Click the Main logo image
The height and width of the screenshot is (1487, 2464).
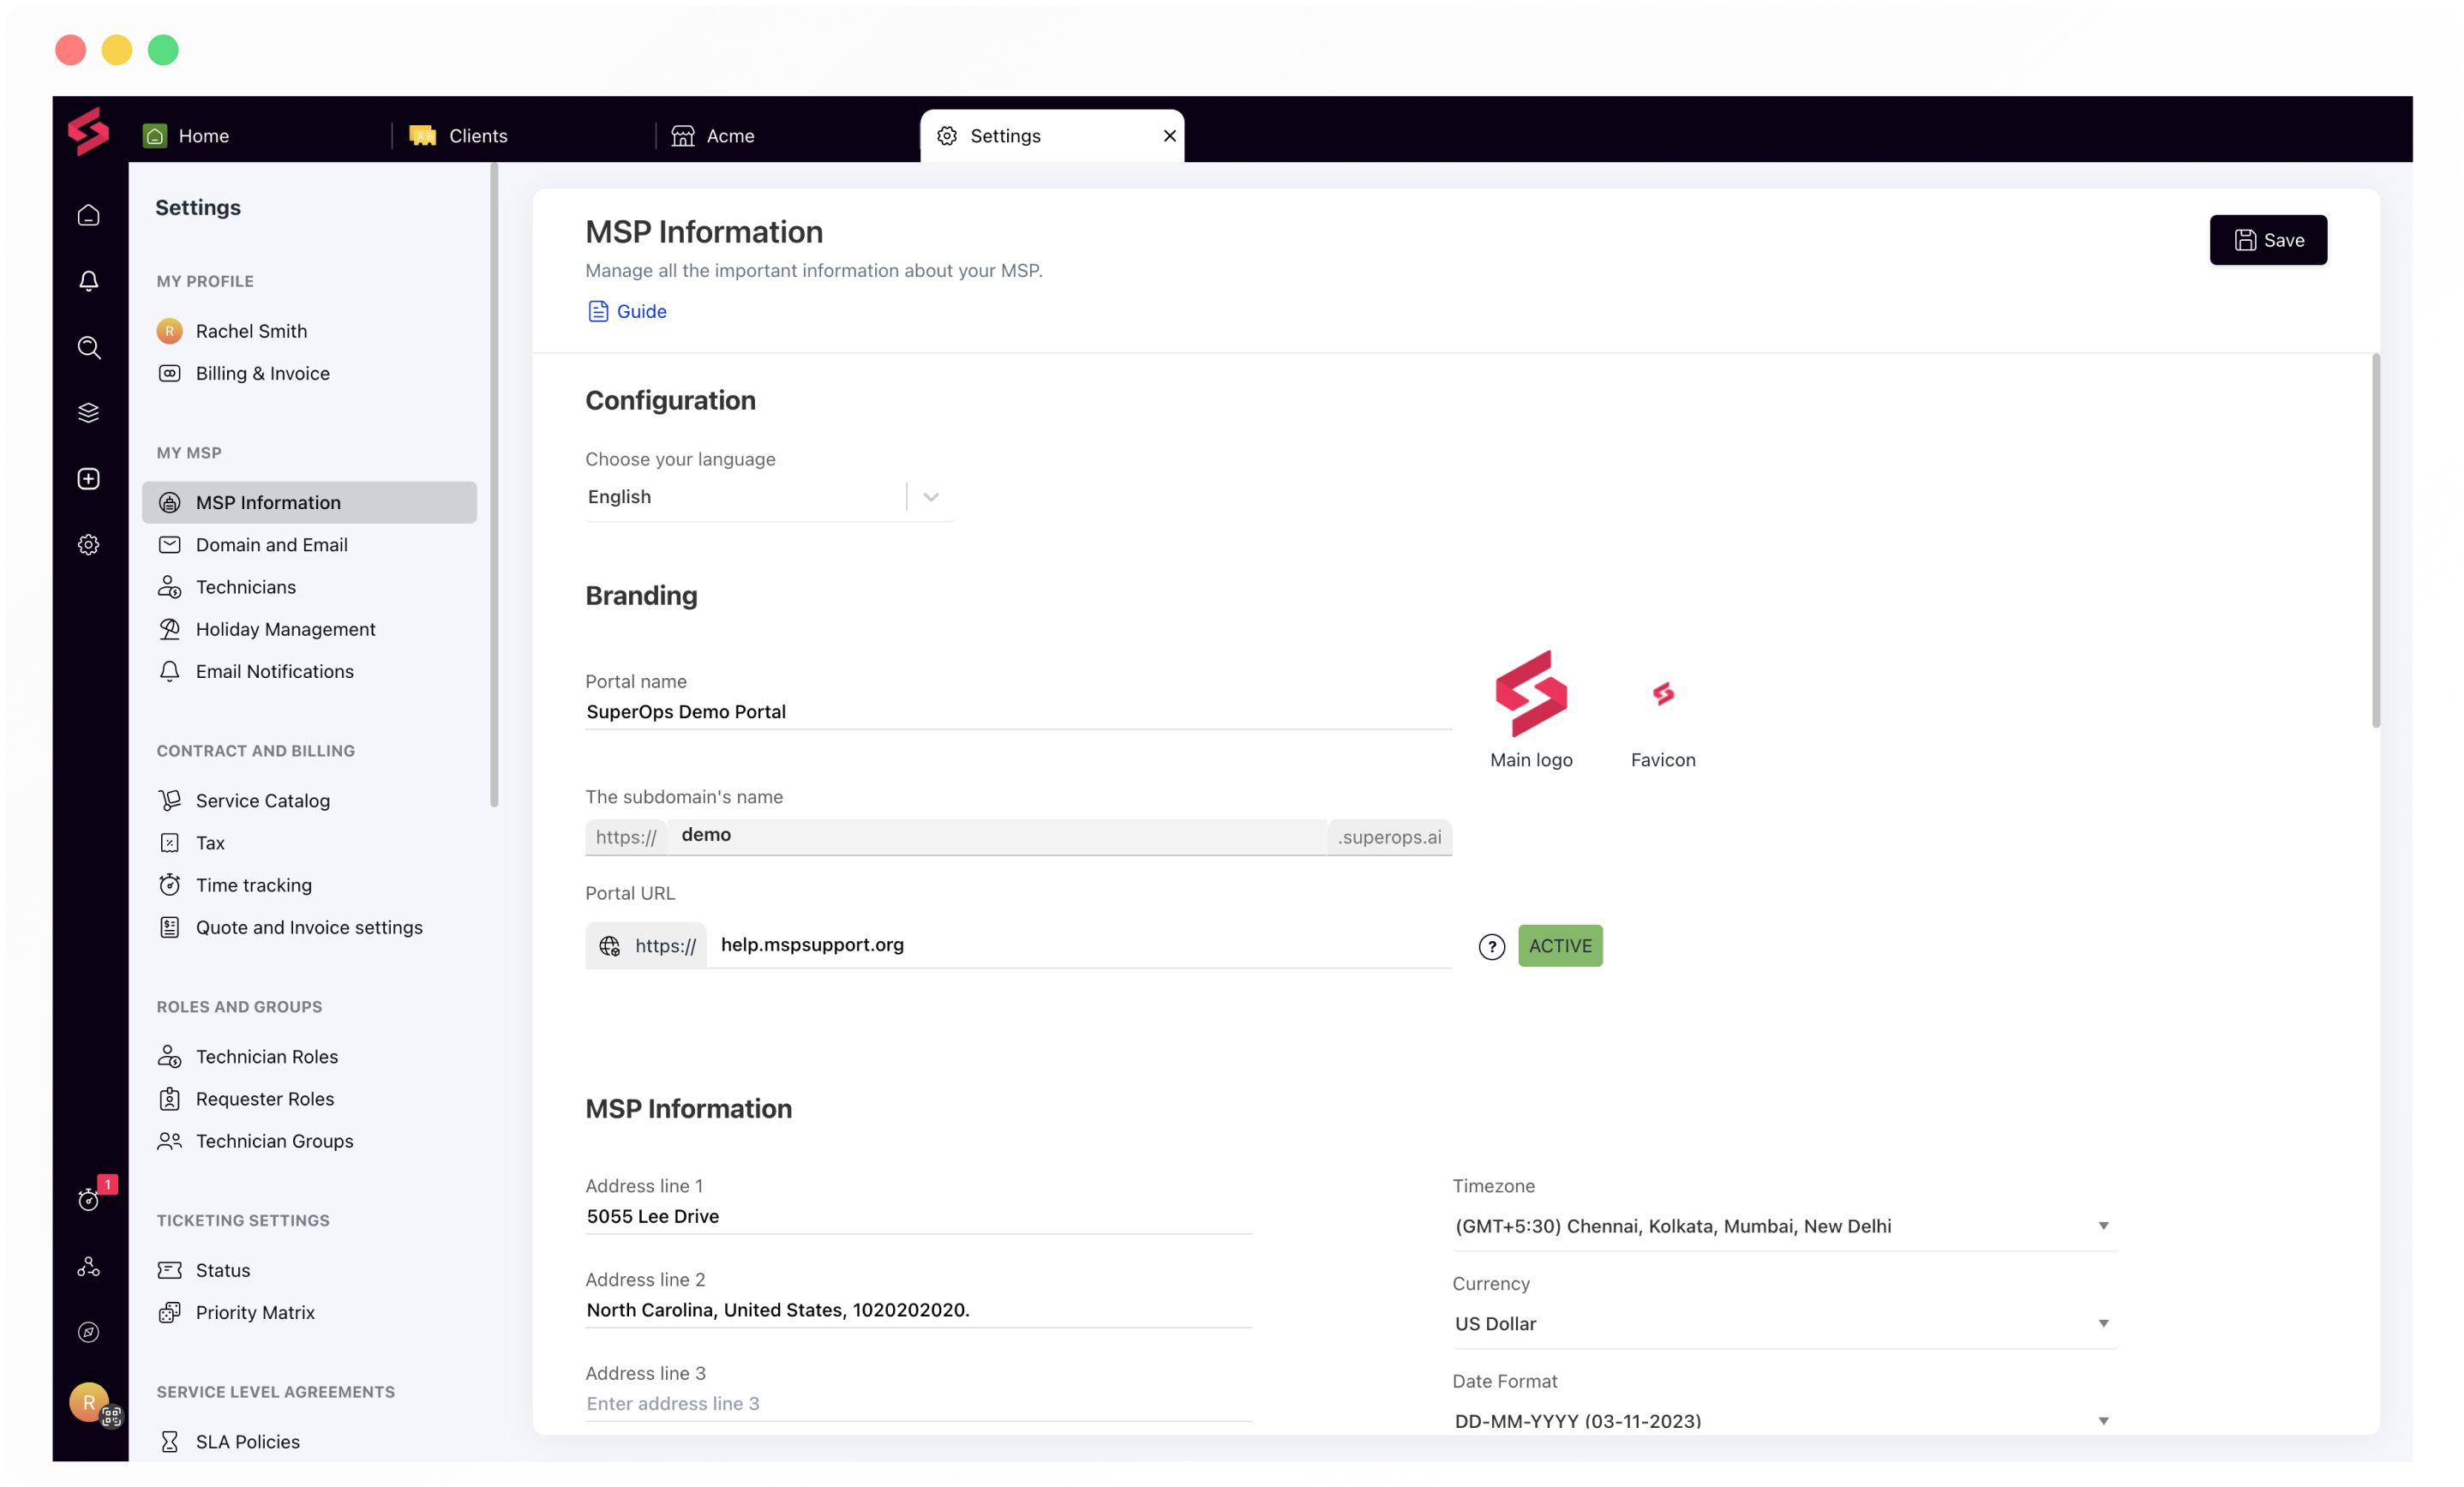coord(1531,693)
